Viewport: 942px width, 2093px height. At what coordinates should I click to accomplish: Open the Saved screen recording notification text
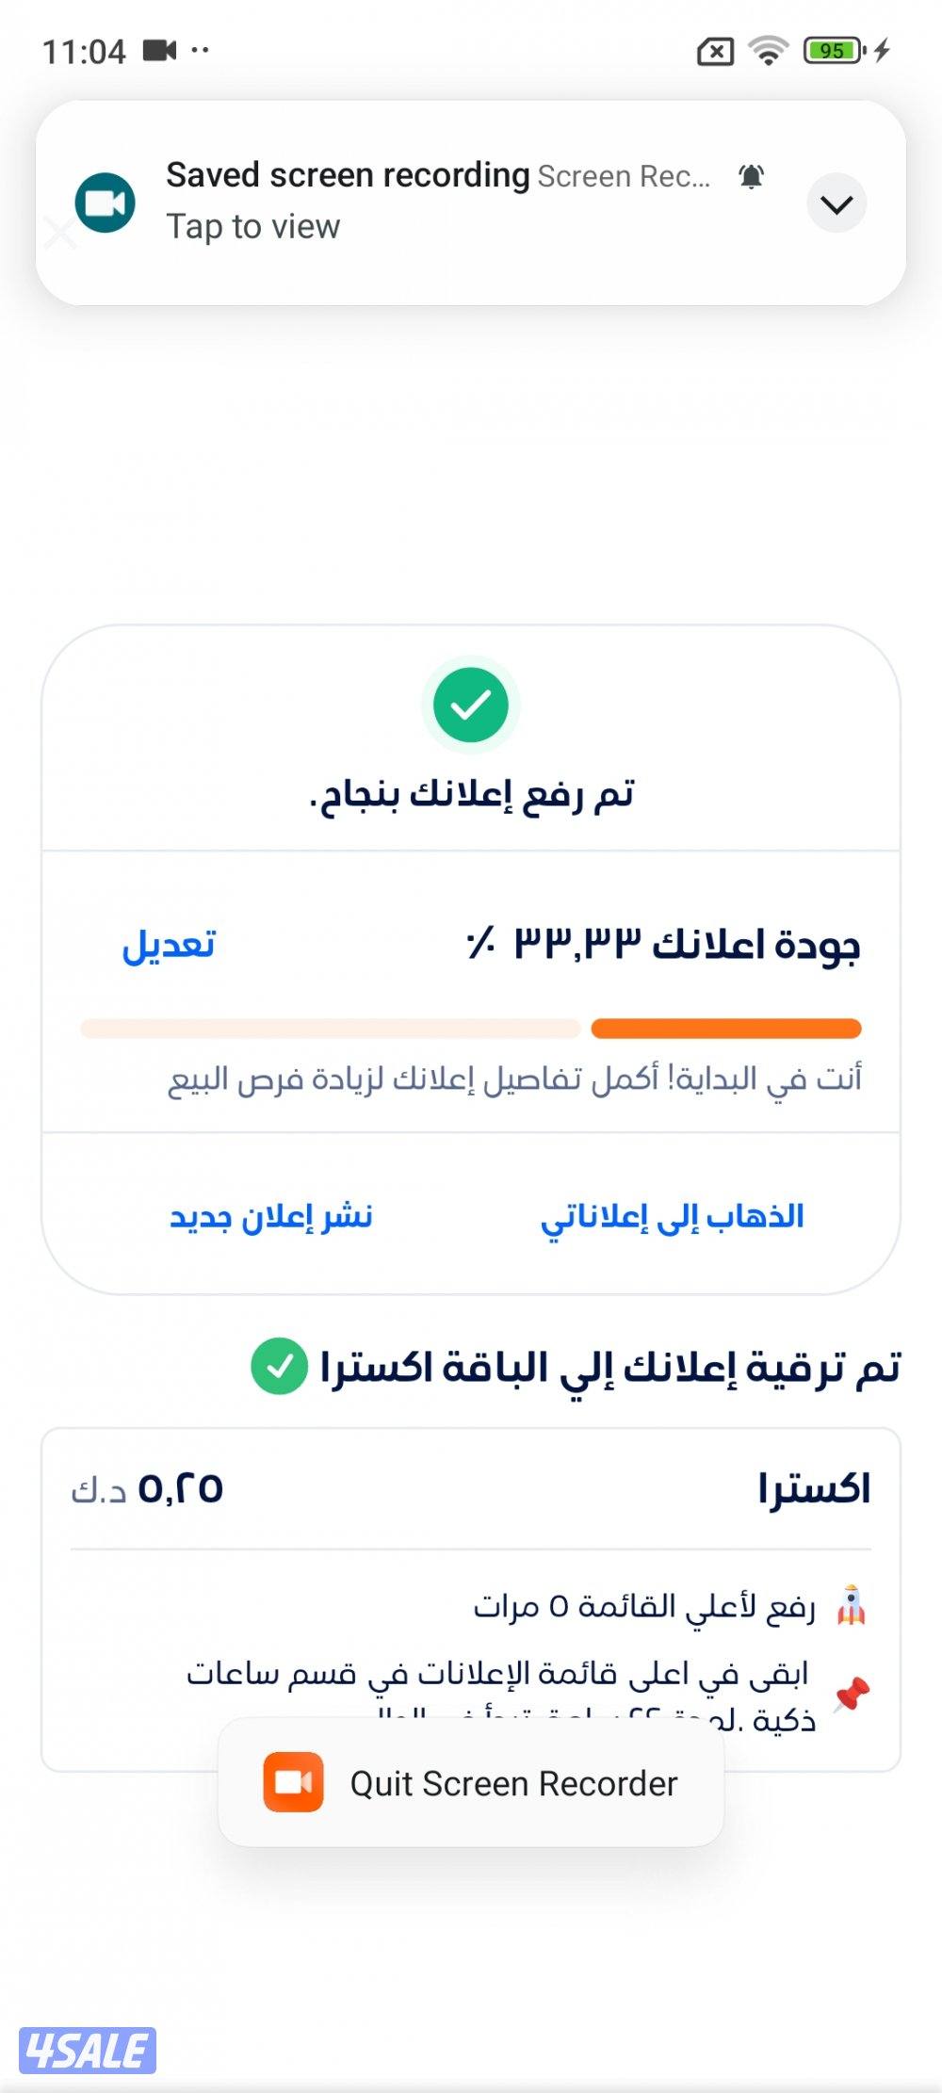point(348,176)
